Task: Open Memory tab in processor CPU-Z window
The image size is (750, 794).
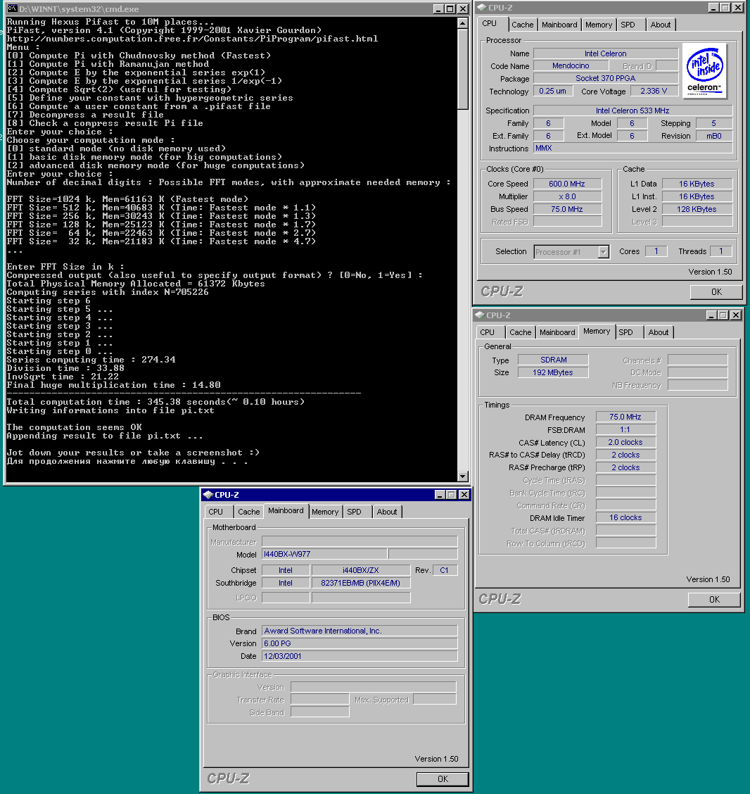Action: tap(599, 25)
